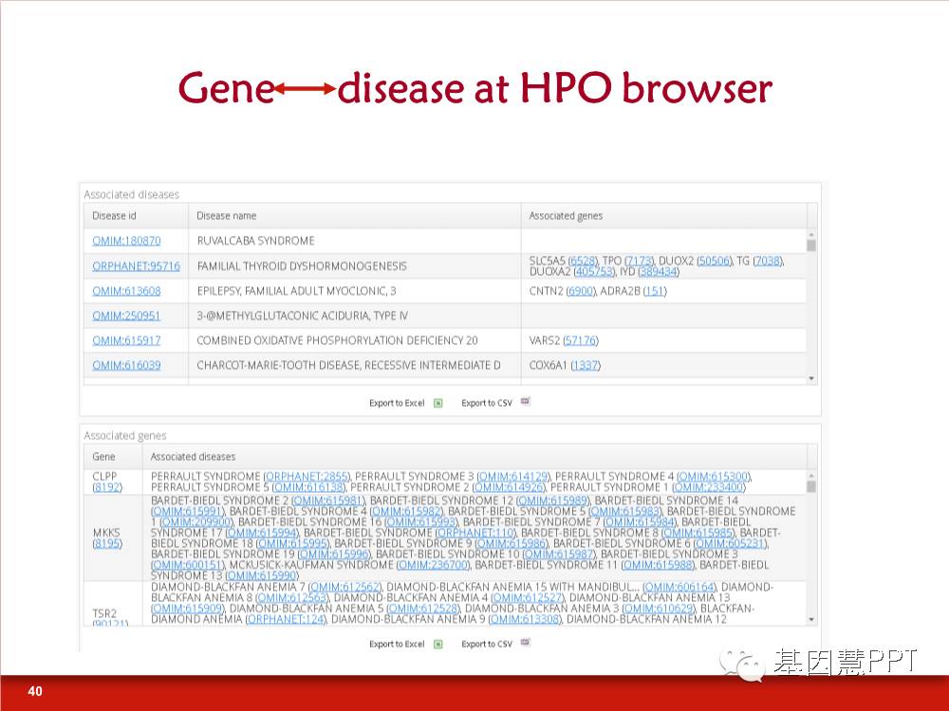The image size is (949, 711).
Task: Open the OMIM:616039 Charcot-Marie-Tooth link
Action: coord(126,365)
